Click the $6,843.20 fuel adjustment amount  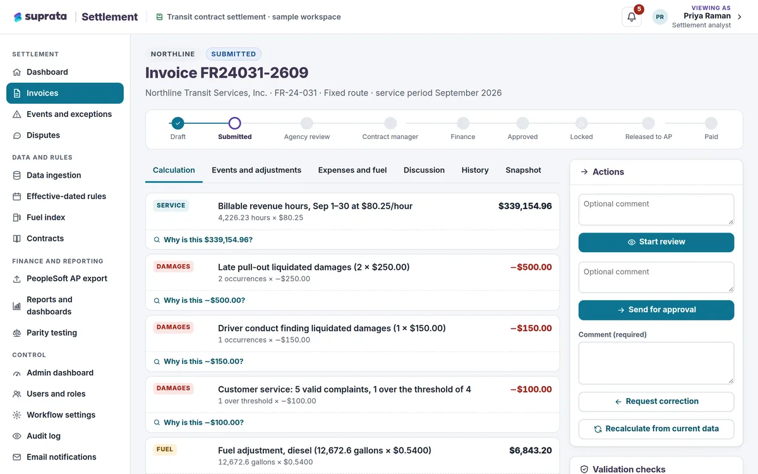click(x=531, y=451)
